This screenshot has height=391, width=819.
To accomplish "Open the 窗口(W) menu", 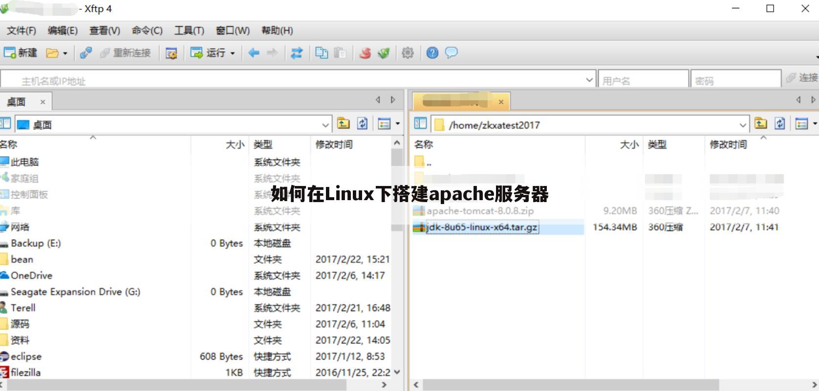I will 233,30.
